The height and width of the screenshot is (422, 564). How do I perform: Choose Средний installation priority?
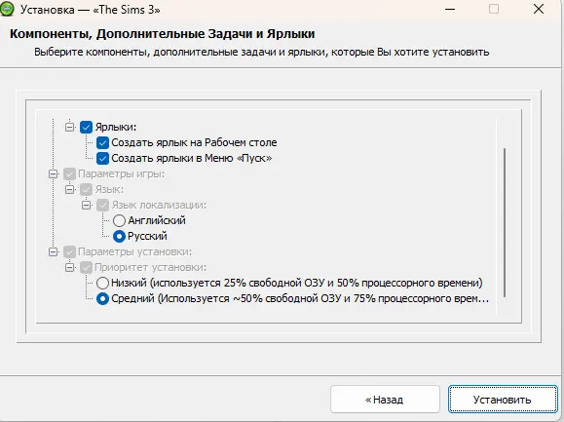[x=102, y=298]
